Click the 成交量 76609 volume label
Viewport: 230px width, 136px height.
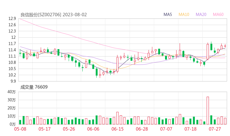(x=34, y=87)
